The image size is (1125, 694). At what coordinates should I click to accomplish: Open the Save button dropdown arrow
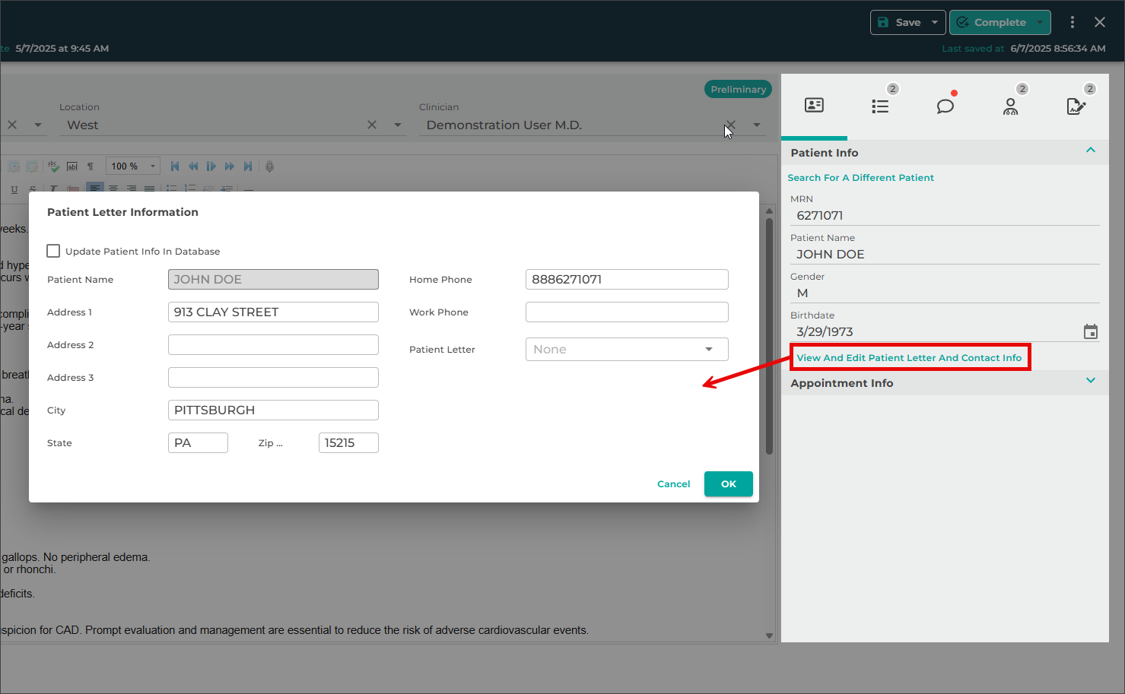[935, 22]
